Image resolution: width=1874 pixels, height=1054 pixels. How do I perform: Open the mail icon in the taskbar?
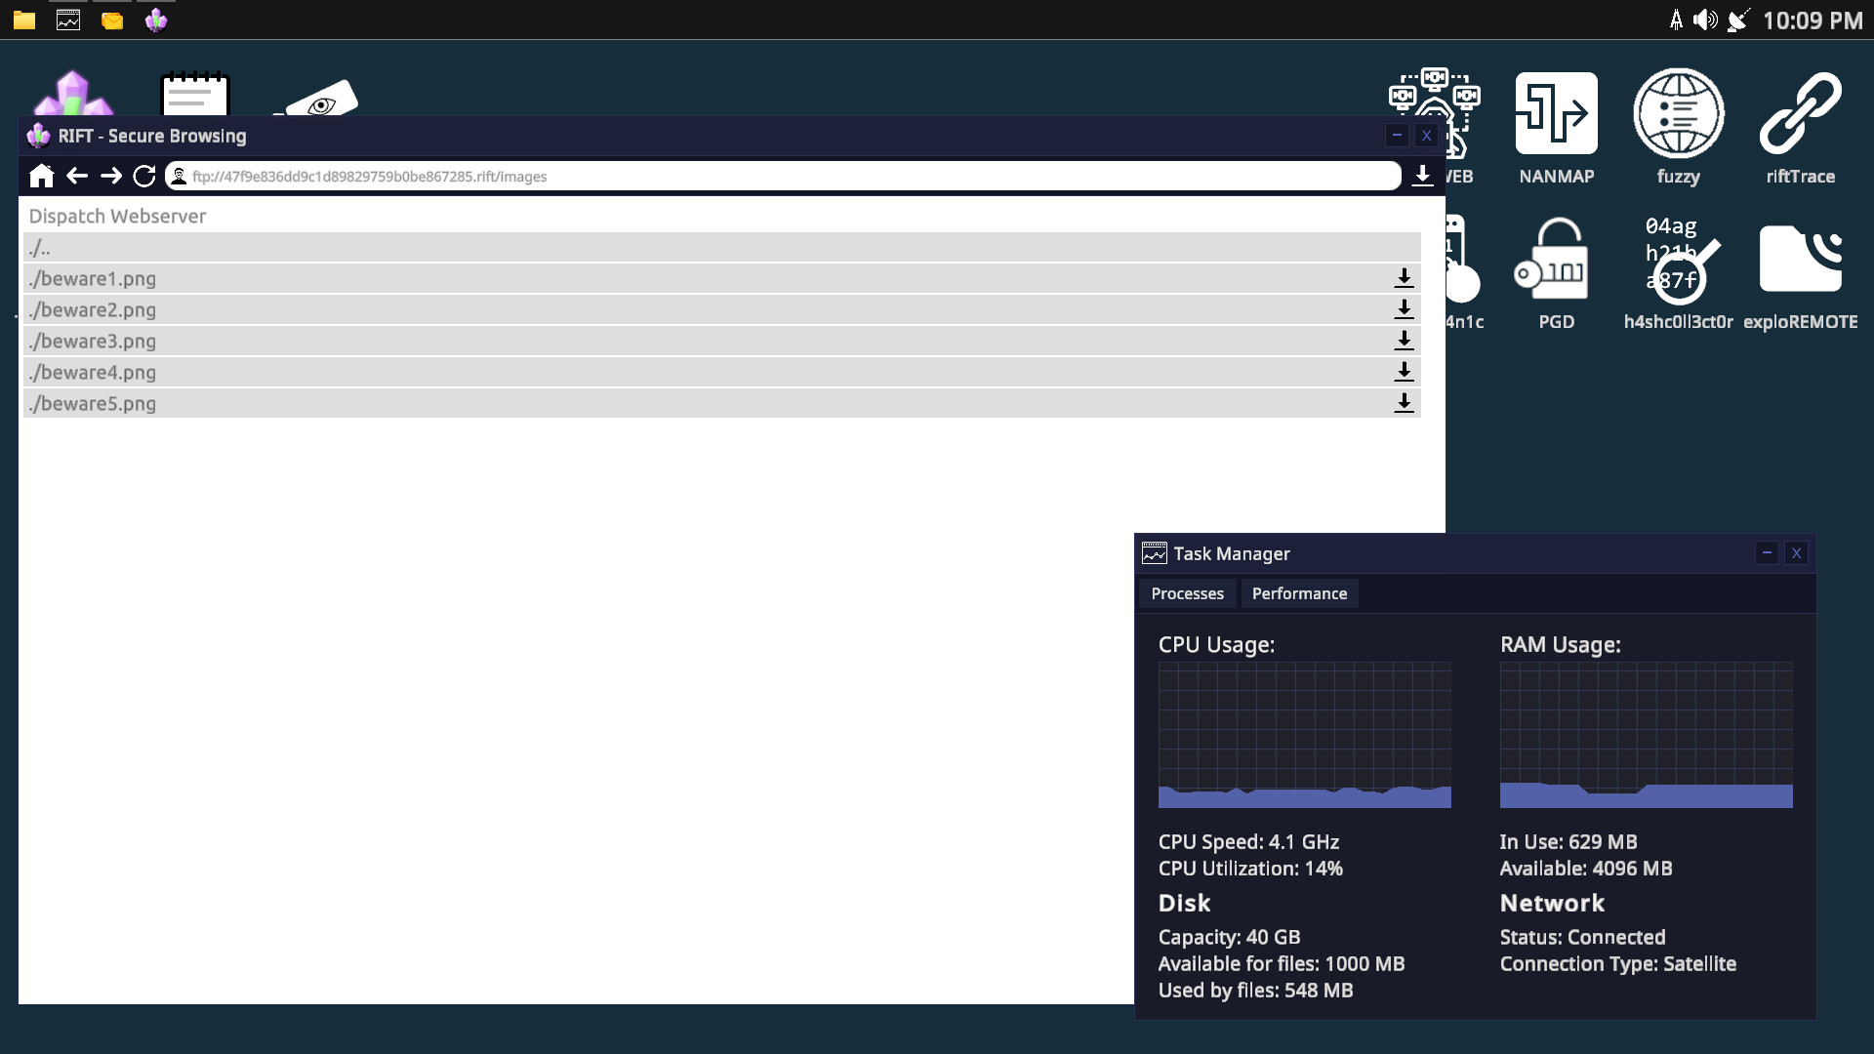[111, 20]
